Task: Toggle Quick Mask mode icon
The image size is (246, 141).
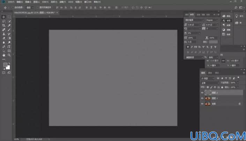Action: (4, 73)
